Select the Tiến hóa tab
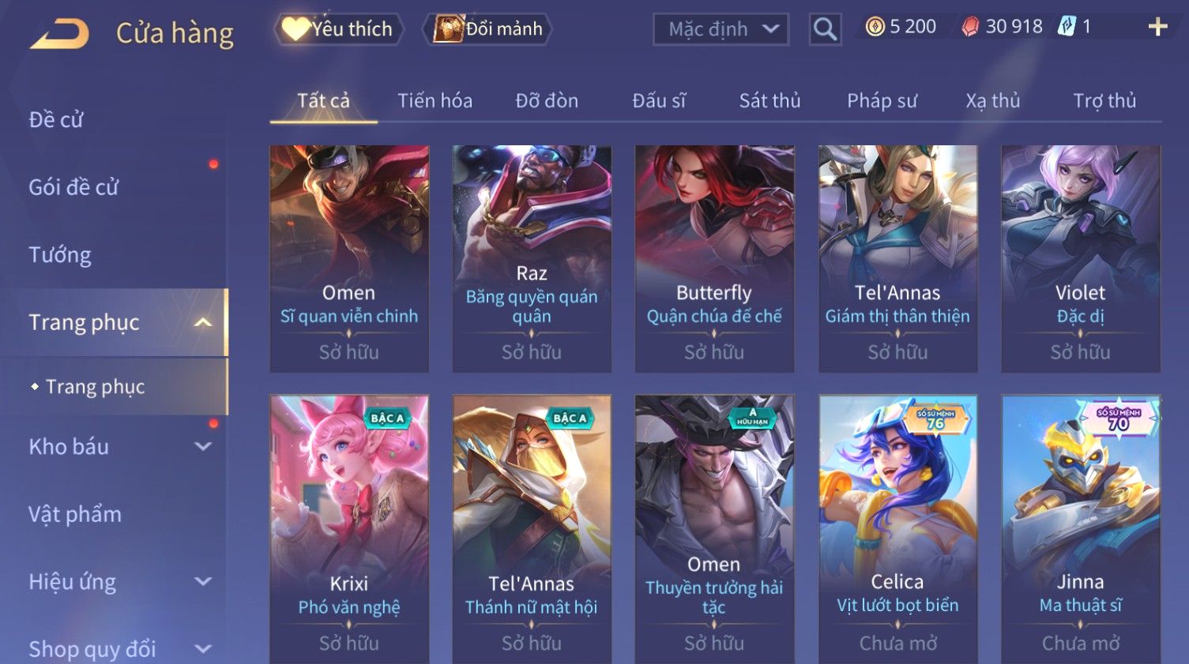 coord(435,101)
